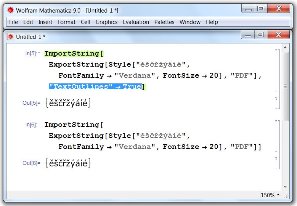This screenshot has width=297, height=206.
Task: Click "PDF" in the In[6] cell
Action: pos(242,147)
